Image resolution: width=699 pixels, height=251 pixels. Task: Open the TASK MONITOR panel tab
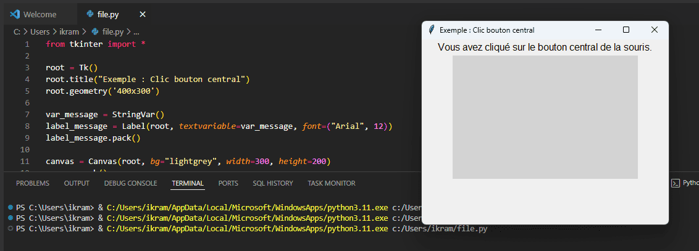[x=332, y=183]
